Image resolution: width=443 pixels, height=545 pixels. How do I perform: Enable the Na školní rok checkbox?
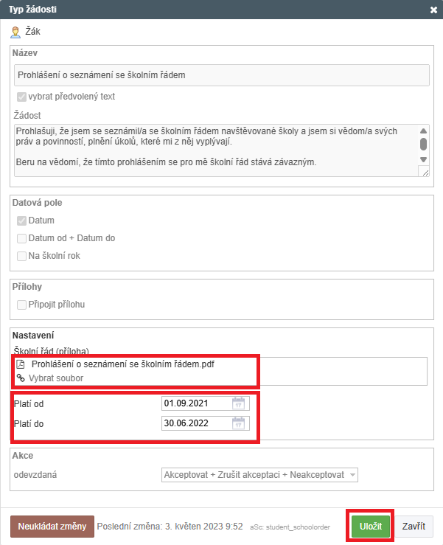[x=21, y=256]
